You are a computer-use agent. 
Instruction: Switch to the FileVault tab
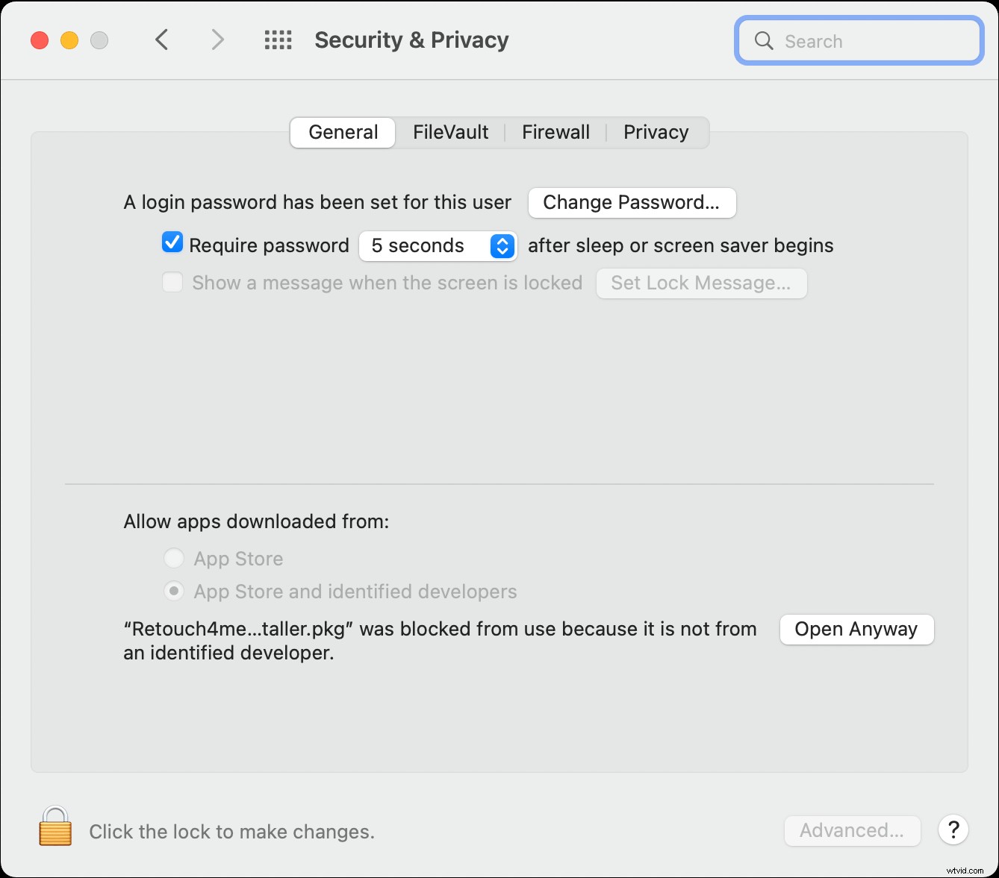[450, 132]
